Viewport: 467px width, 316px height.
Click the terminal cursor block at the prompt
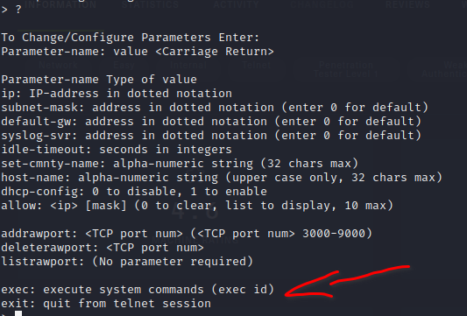[18, 313]
